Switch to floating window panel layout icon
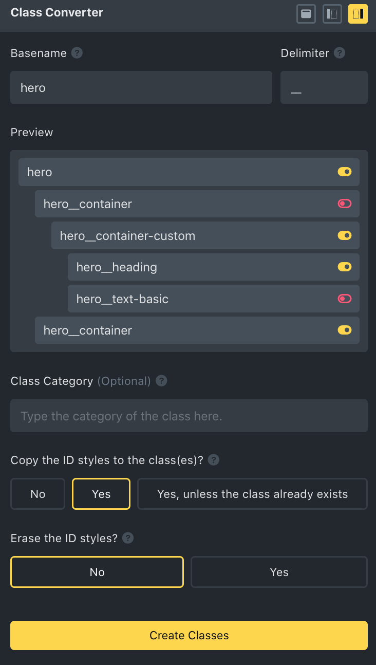 [x=306, y=14]
